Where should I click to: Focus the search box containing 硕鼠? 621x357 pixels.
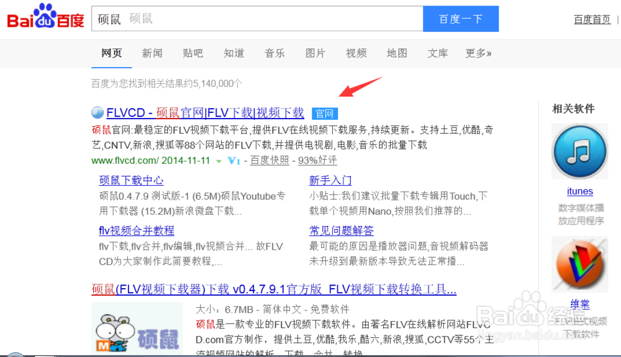click(258, 19)
